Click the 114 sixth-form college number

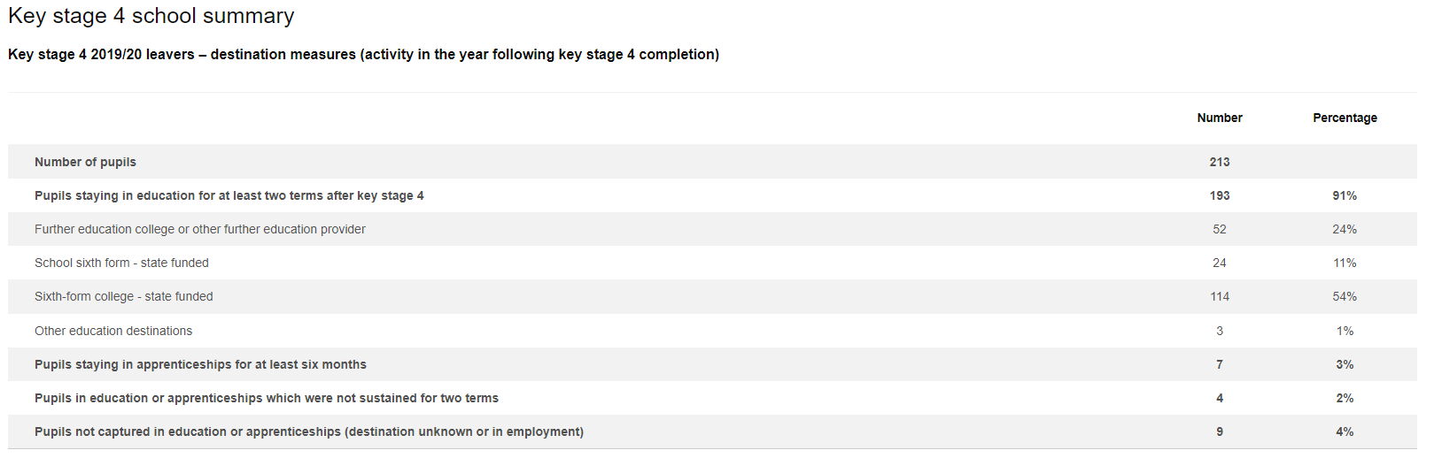1219,296
